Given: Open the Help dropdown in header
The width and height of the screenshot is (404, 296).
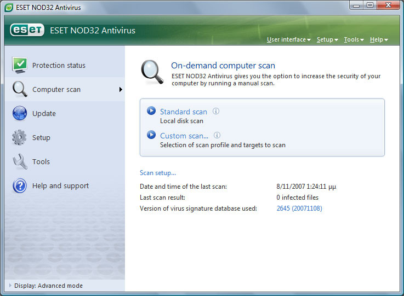Looking at the screenshot, I should click(379, 39).
